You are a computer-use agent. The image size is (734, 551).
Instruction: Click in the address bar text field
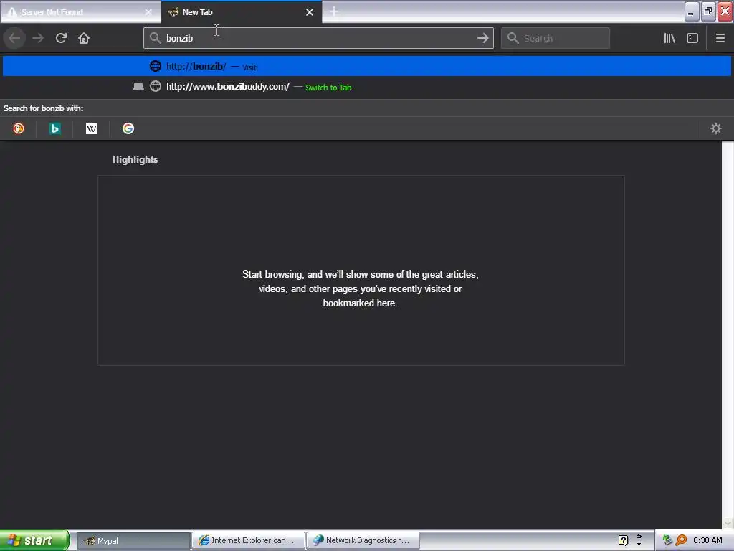[x=318, y=38]
